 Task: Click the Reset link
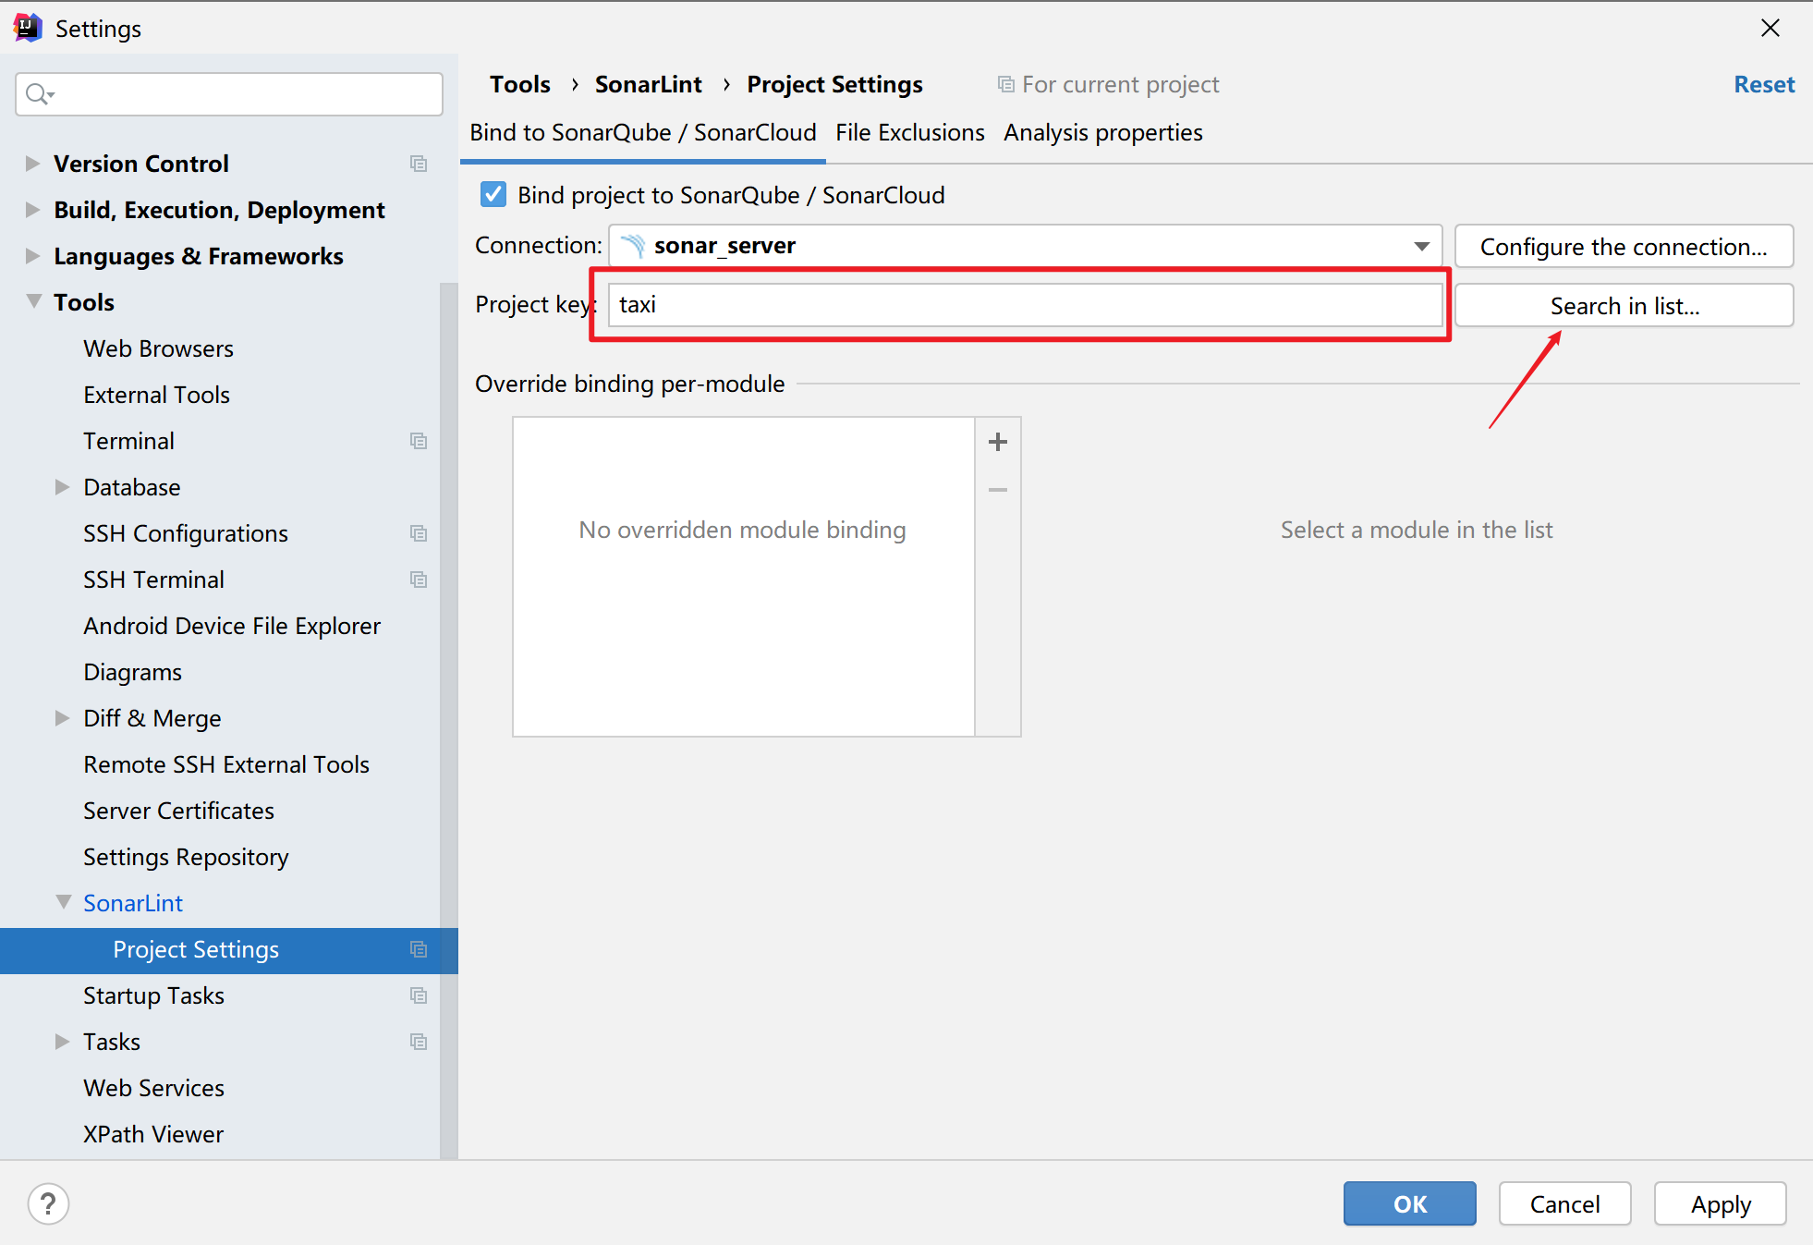pos(1763,85)
